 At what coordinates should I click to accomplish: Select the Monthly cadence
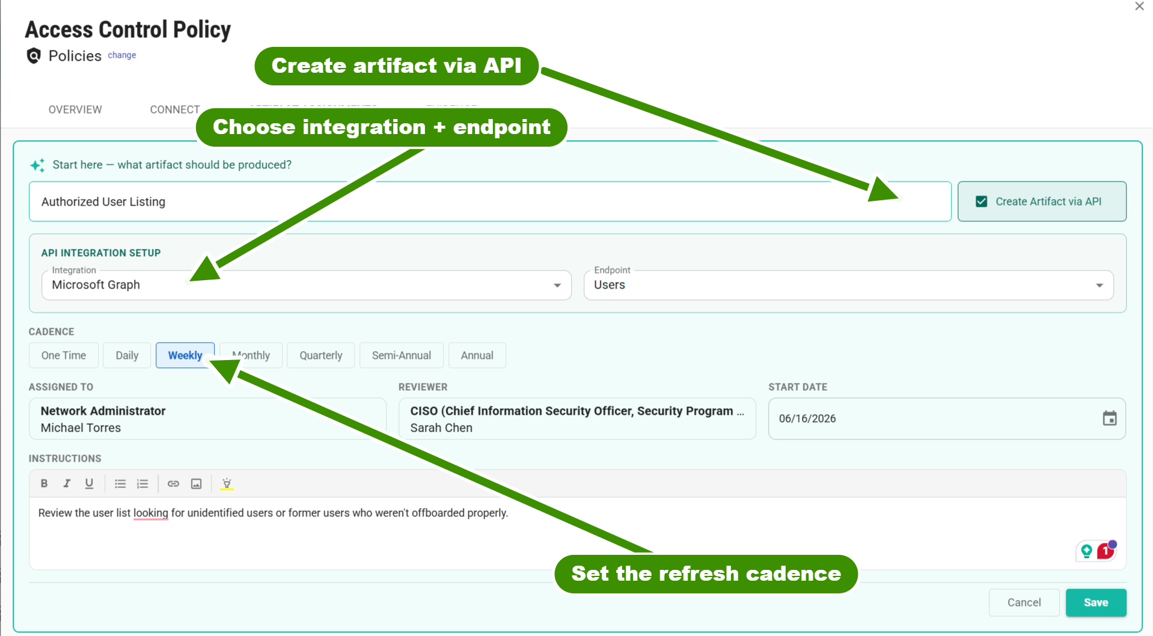(x=251, y=355)
